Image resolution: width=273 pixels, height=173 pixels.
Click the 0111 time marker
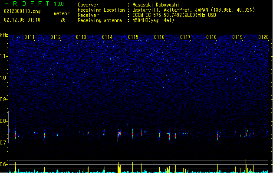click(30, 37)
